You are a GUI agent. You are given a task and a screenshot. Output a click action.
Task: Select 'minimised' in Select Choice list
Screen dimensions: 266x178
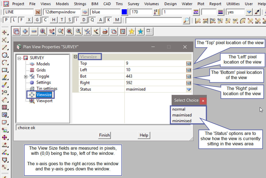click(182, 121)
